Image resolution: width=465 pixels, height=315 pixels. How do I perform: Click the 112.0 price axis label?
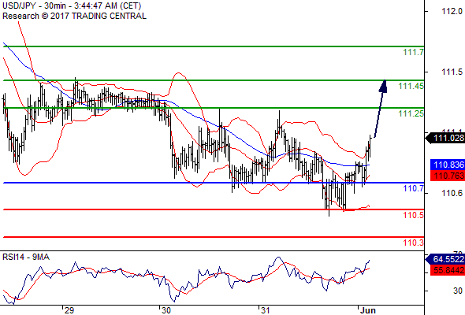(452, 11)
